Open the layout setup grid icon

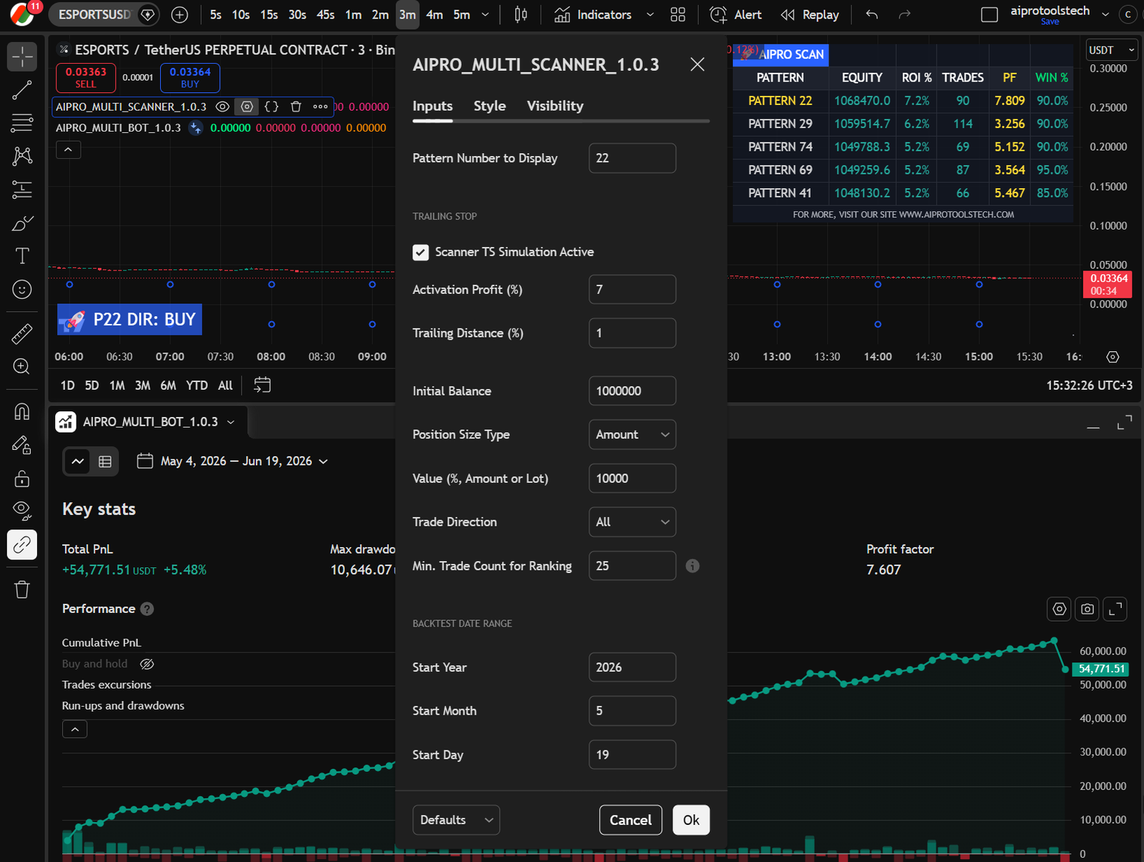[x=678, y=14]
